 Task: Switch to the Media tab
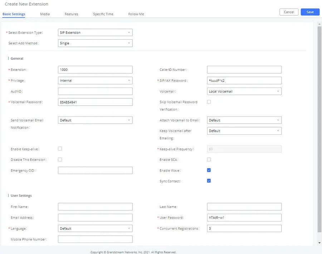point(45,14)
